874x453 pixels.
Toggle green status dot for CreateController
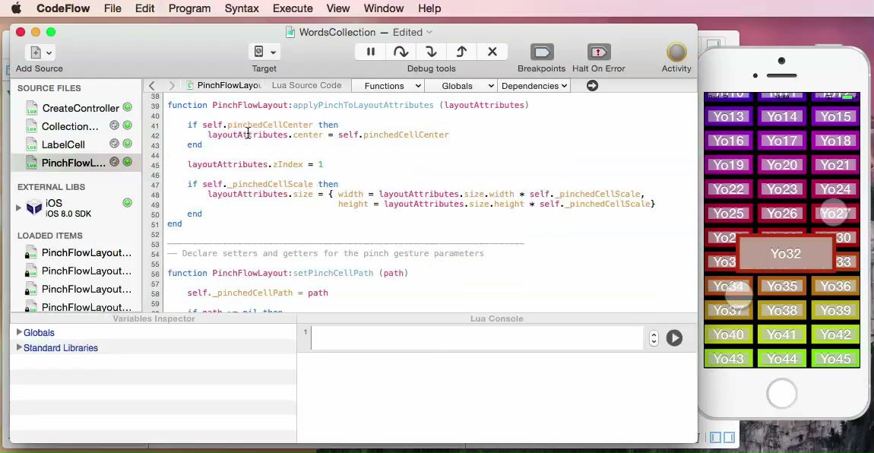coord(128,107)
